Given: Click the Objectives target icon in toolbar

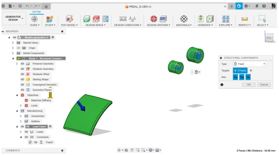Looking at the screenshot, I should tap(154, 19).
